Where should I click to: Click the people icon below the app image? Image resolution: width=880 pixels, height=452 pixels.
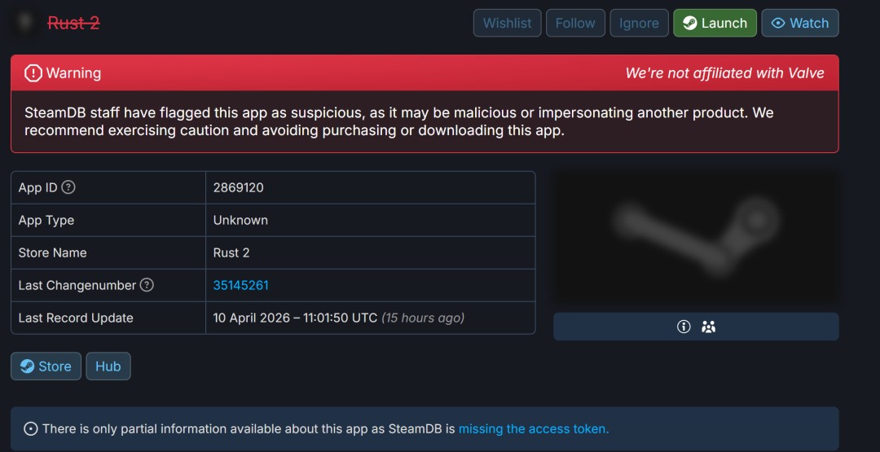click(x=708, y=327)
